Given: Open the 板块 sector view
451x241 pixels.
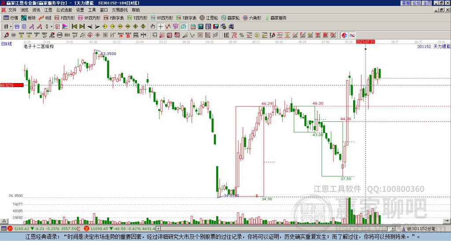Looking at the screenshot, I should pos(28,18).
